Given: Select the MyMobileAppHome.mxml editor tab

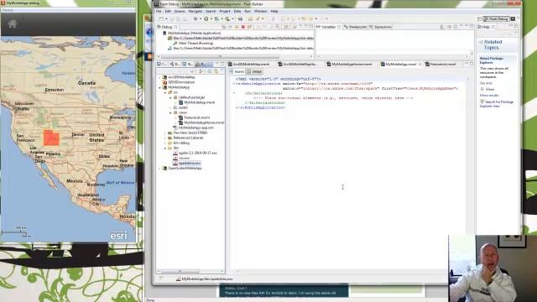Looking at the screenshot, I should pos(352,64).
